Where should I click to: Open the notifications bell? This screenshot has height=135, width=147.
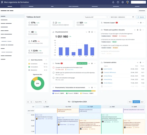pyautogui.click(x=113, y=2)
